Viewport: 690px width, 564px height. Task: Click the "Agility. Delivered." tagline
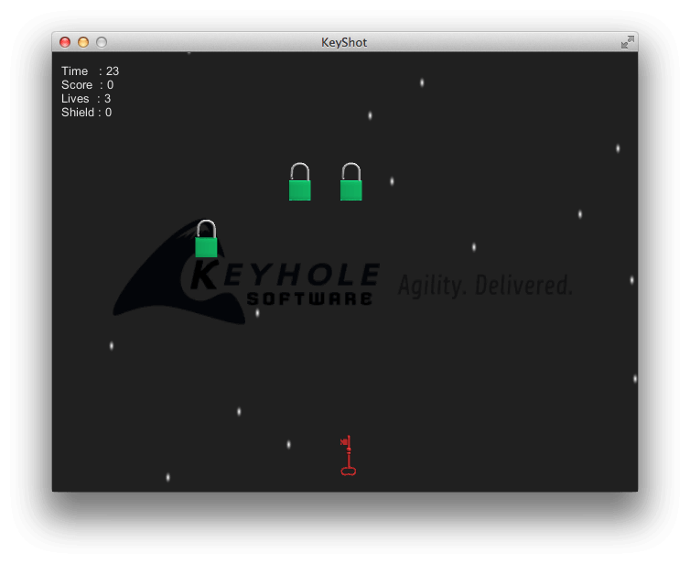[485, 286]
